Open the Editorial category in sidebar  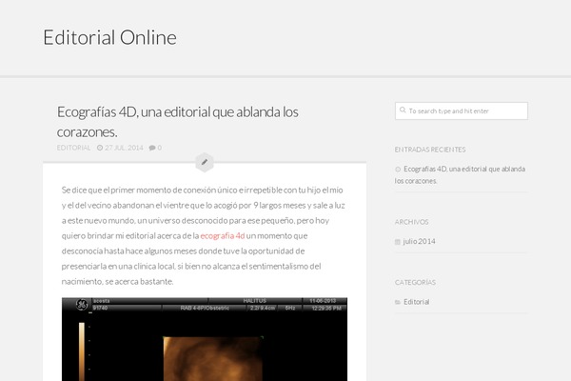[416, 302]
